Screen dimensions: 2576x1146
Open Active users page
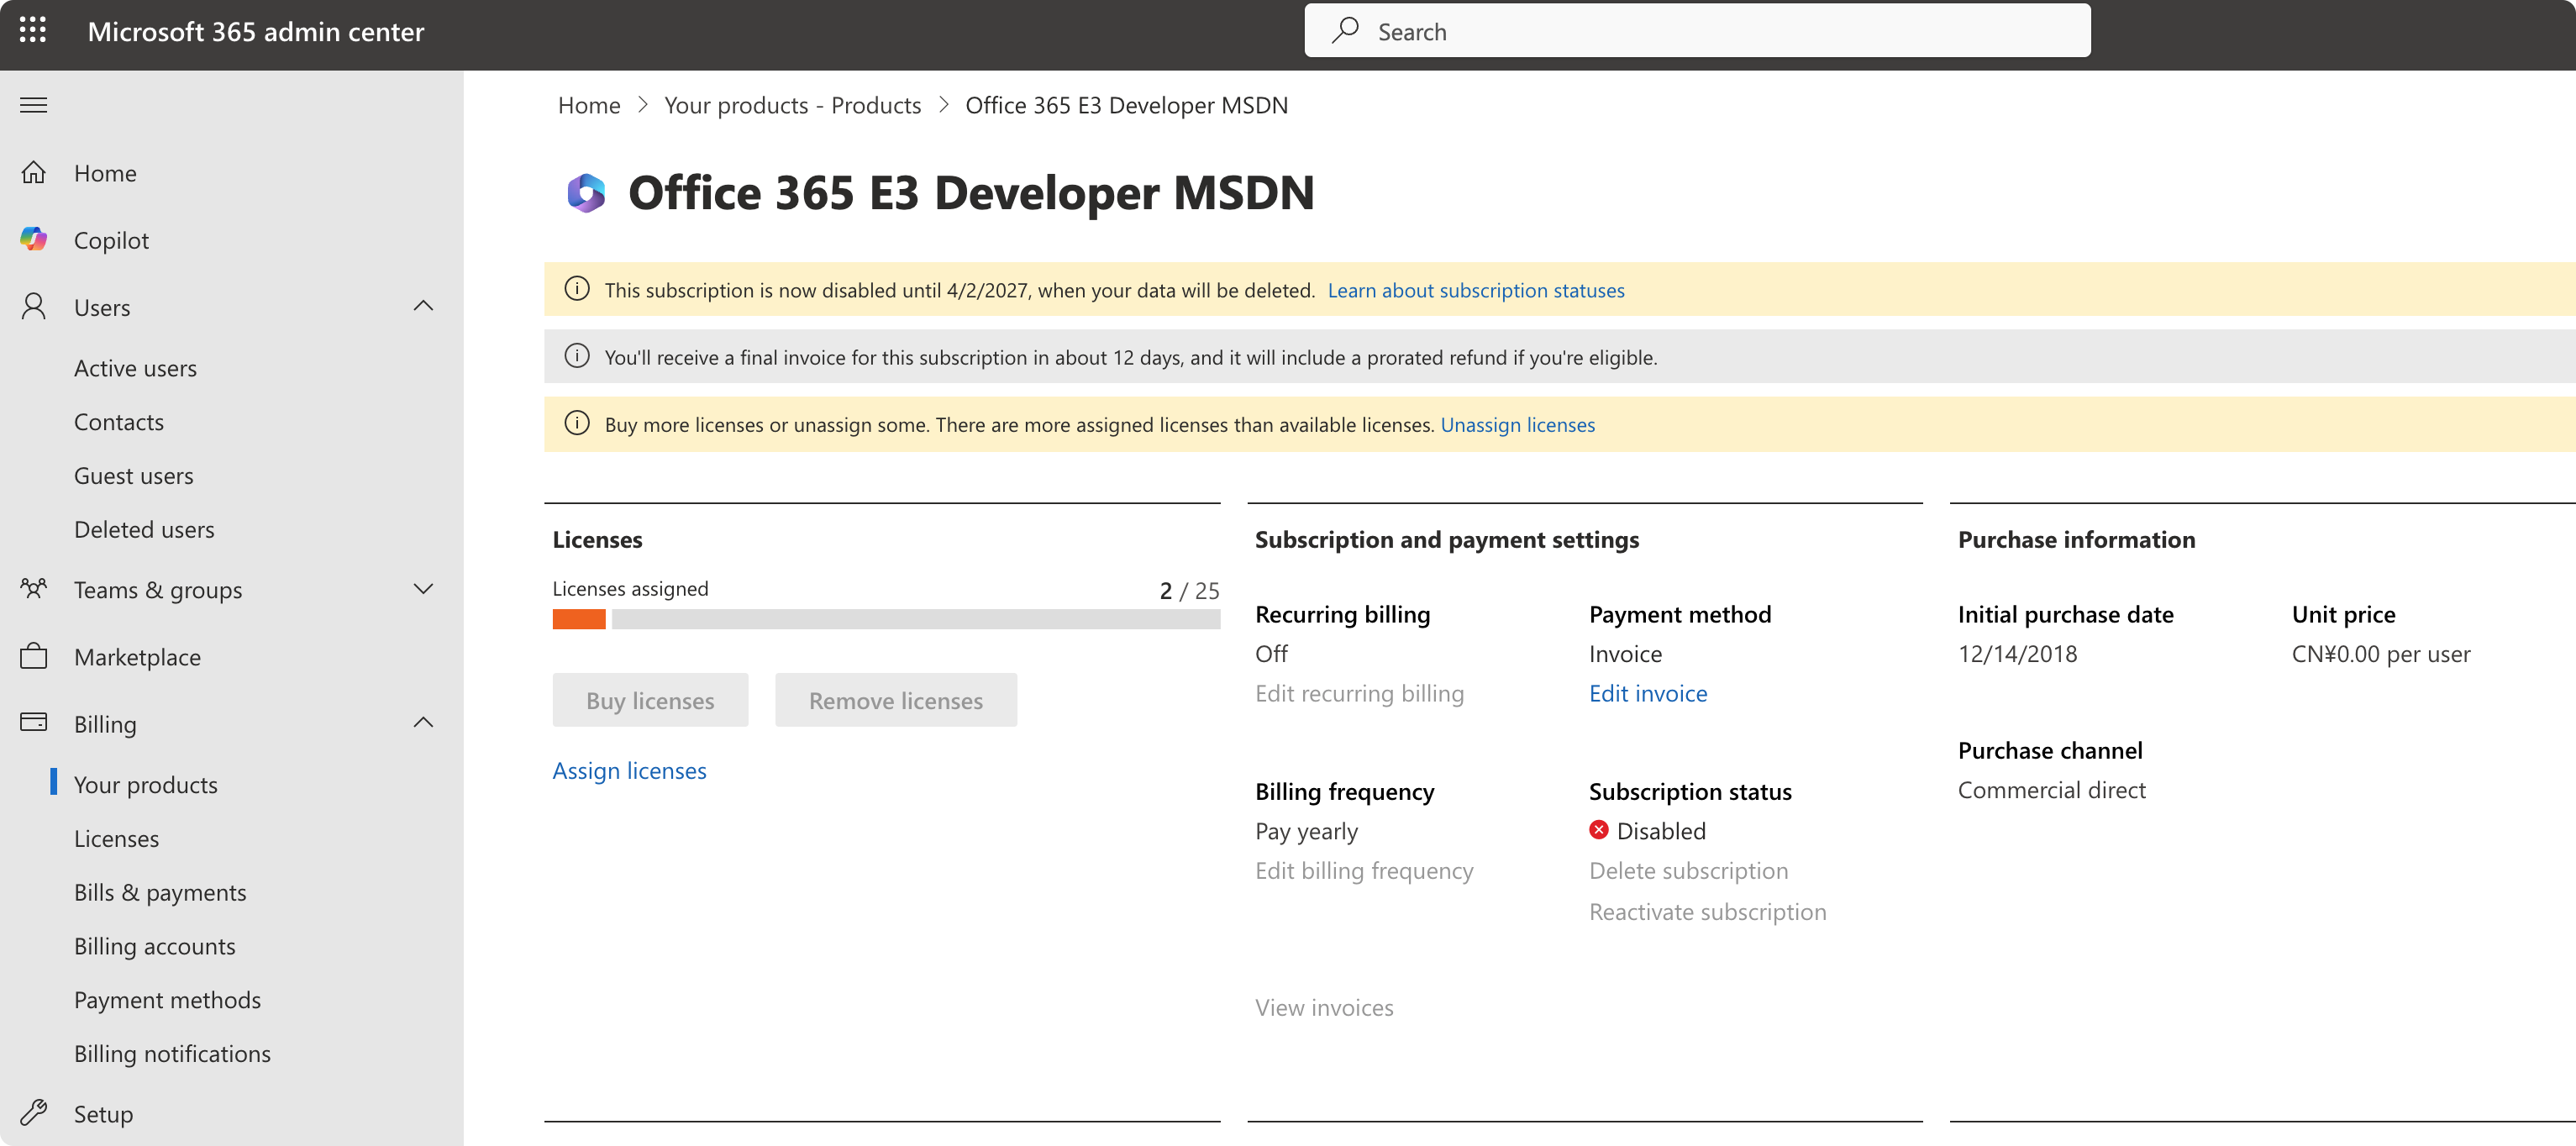click(x=135, y=368)
